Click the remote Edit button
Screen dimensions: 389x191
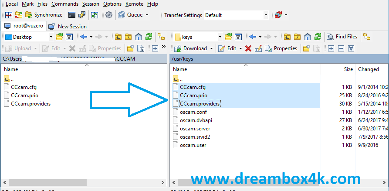(x=227, y=48)
